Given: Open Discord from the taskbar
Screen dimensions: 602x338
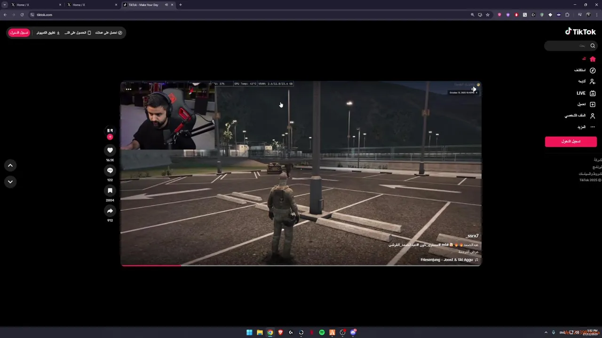Looking at the screenshot, I should (x=353, y=332).
